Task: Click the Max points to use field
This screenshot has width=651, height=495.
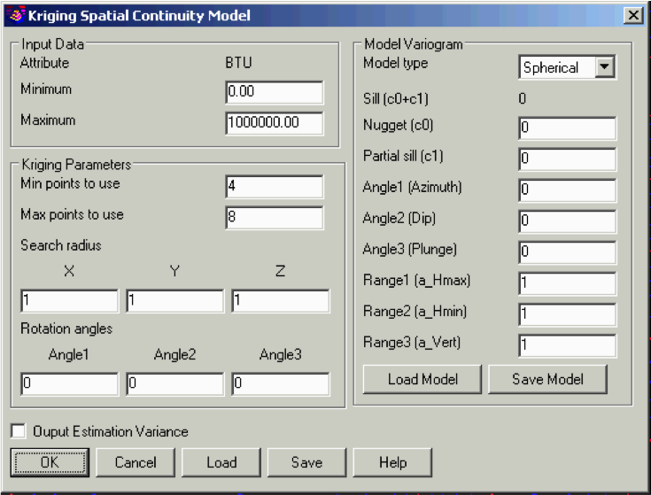Action: pyautogui.click(x=275, y=218)
